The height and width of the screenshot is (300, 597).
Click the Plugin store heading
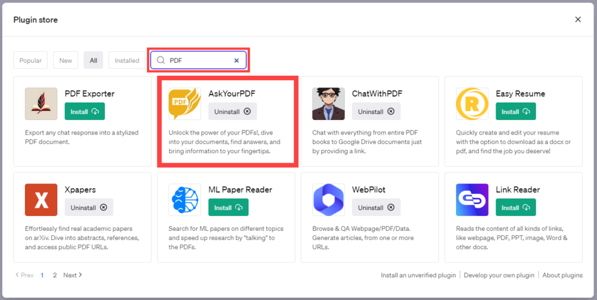click(36, 20)
